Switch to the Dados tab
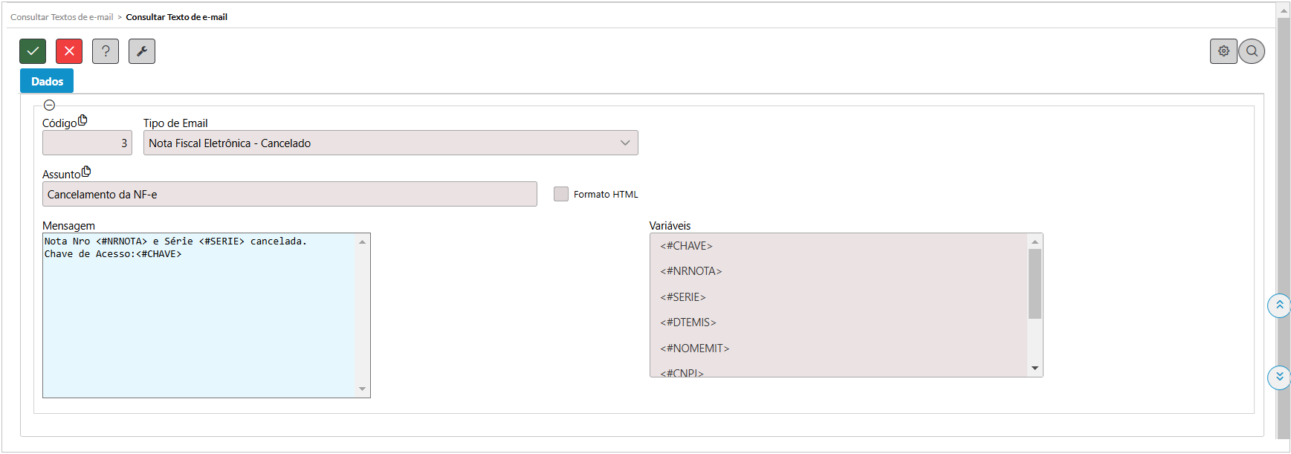1291x454 pixels. click(47, 82)
